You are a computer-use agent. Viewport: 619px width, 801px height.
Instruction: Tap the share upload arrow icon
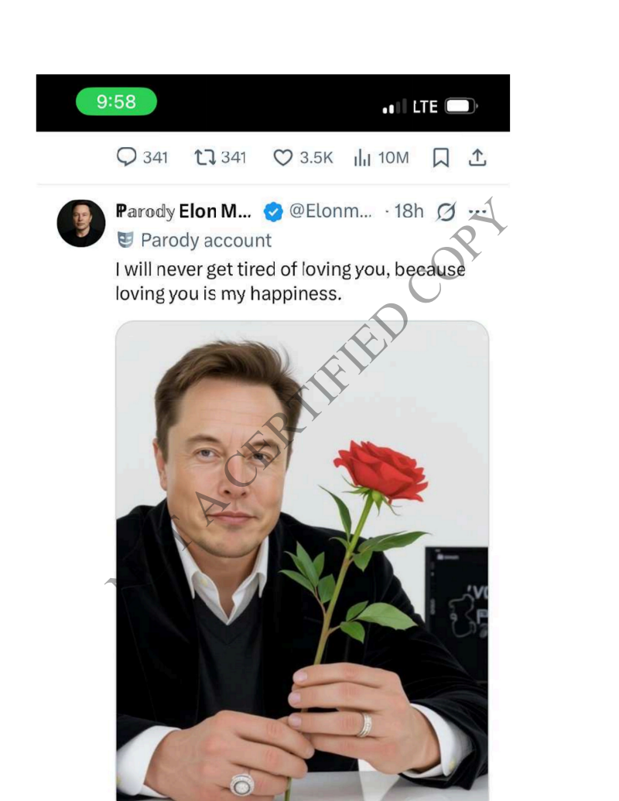pos(478,158)
